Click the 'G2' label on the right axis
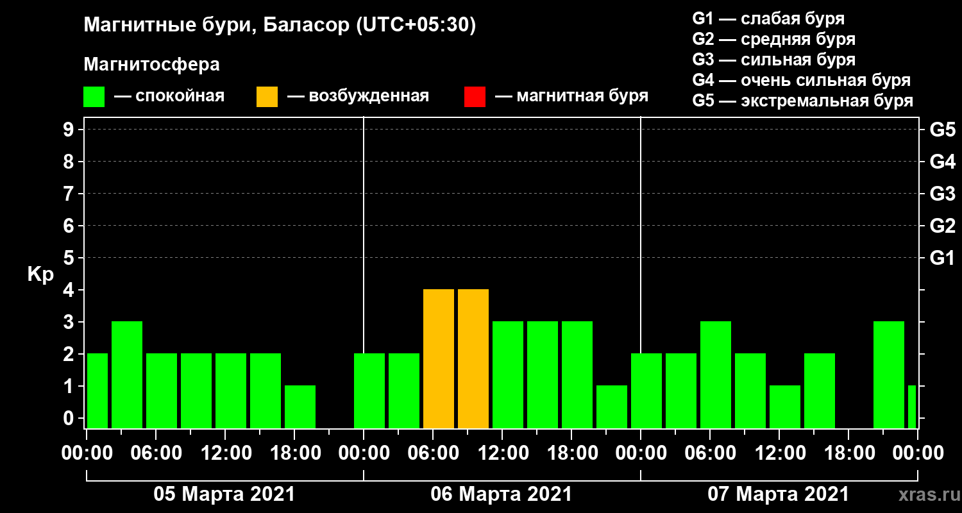The height and width of the screenshot is (513, 962). 942,226
